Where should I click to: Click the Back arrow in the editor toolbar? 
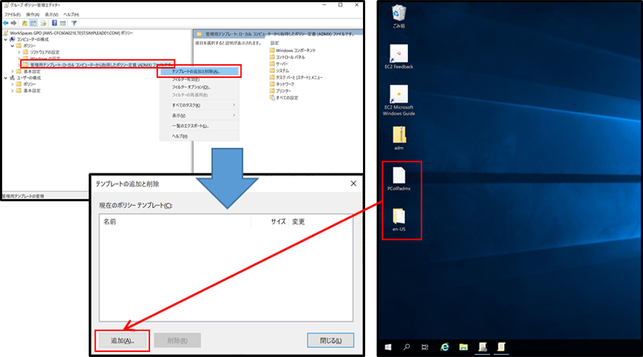pyautogui.click(x=6, y=24)
